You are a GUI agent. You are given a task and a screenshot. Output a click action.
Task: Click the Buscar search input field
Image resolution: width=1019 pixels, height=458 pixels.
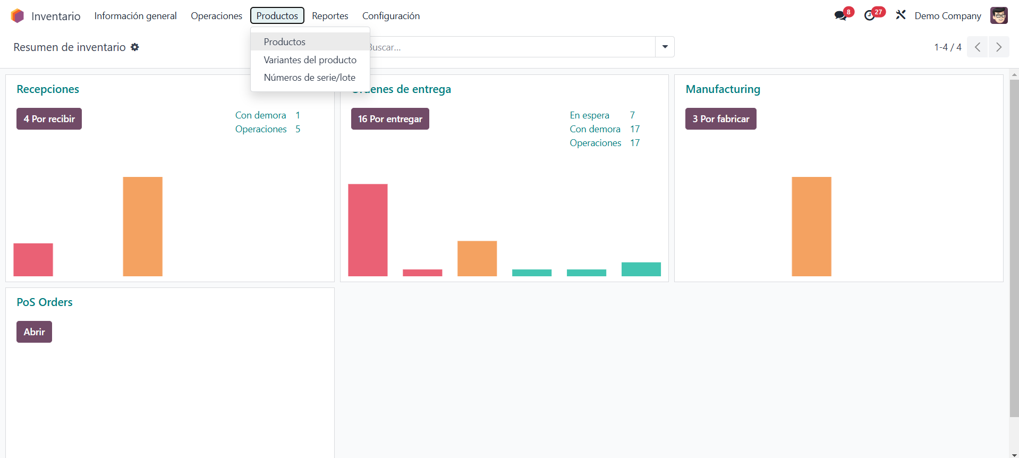click(510, 47)
